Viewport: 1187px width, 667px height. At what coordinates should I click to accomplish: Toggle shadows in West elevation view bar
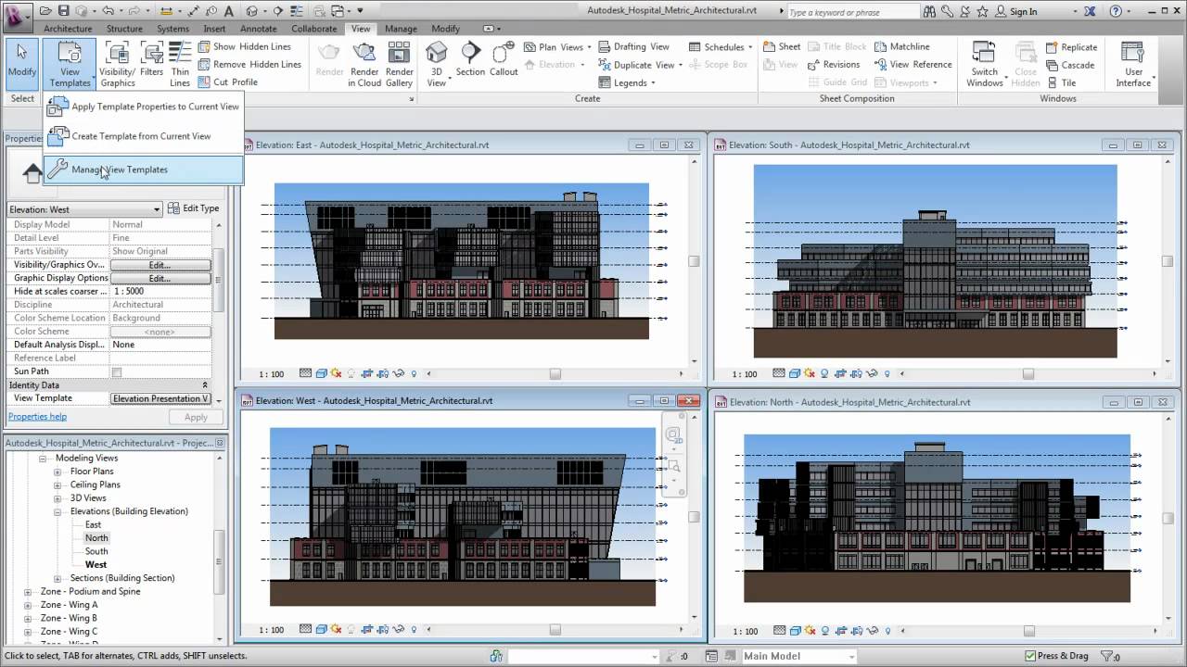[x=351, y=630]
